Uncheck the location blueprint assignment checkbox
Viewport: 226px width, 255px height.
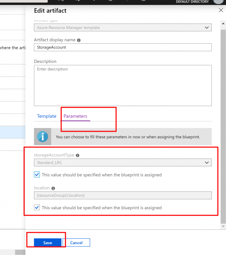coord(37,208)
